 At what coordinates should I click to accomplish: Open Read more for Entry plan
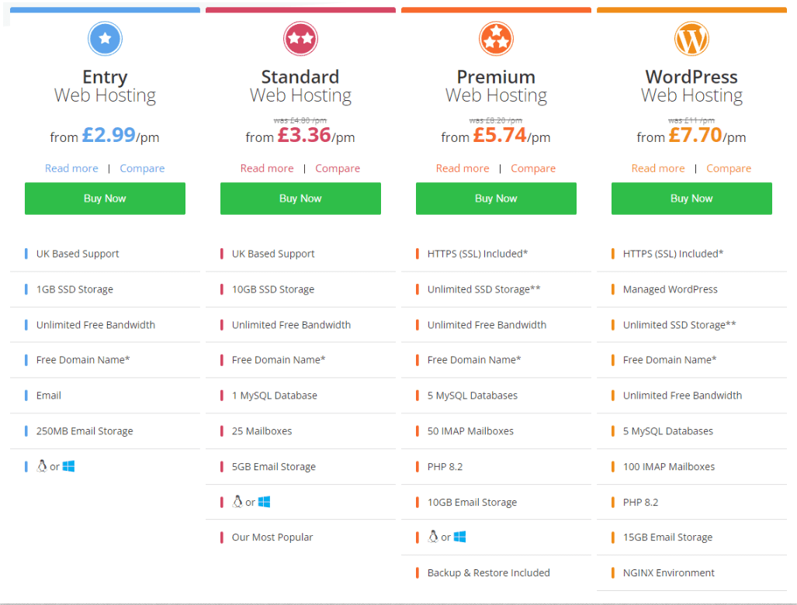71,168
